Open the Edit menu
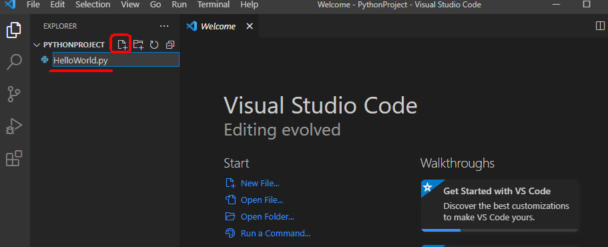Screen dimensions: 608x247 pyautogui.click(x=57, y=5)
